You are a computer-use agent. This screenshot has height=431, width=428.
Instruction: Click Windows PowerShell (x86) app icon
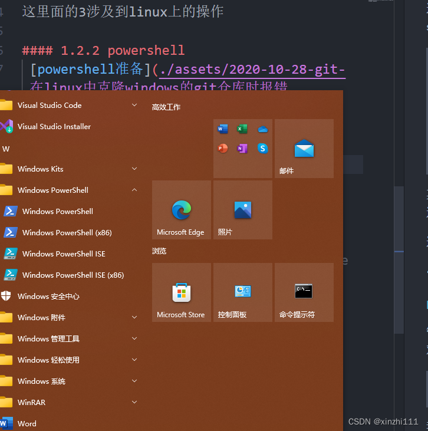point(11,232)
